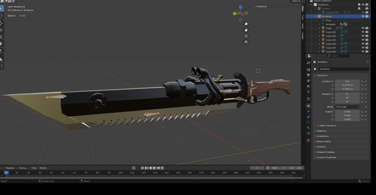Open the Armature data properties tab

click(308, 122)
